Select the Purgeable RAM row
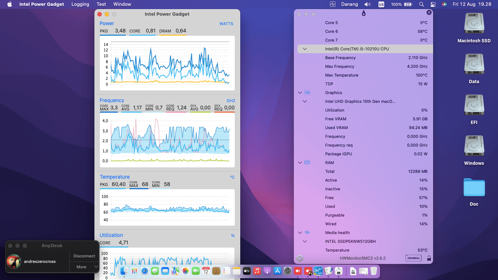The image size is (498, 280). [x=365, y=215]
